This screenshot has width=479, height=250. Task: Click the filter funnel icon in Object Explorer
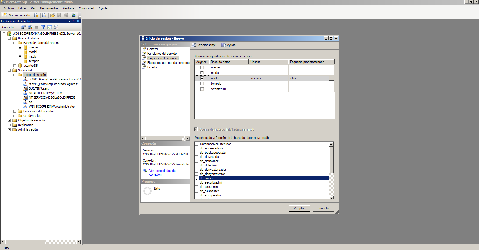pyautogui.click(x=43, y=27)
